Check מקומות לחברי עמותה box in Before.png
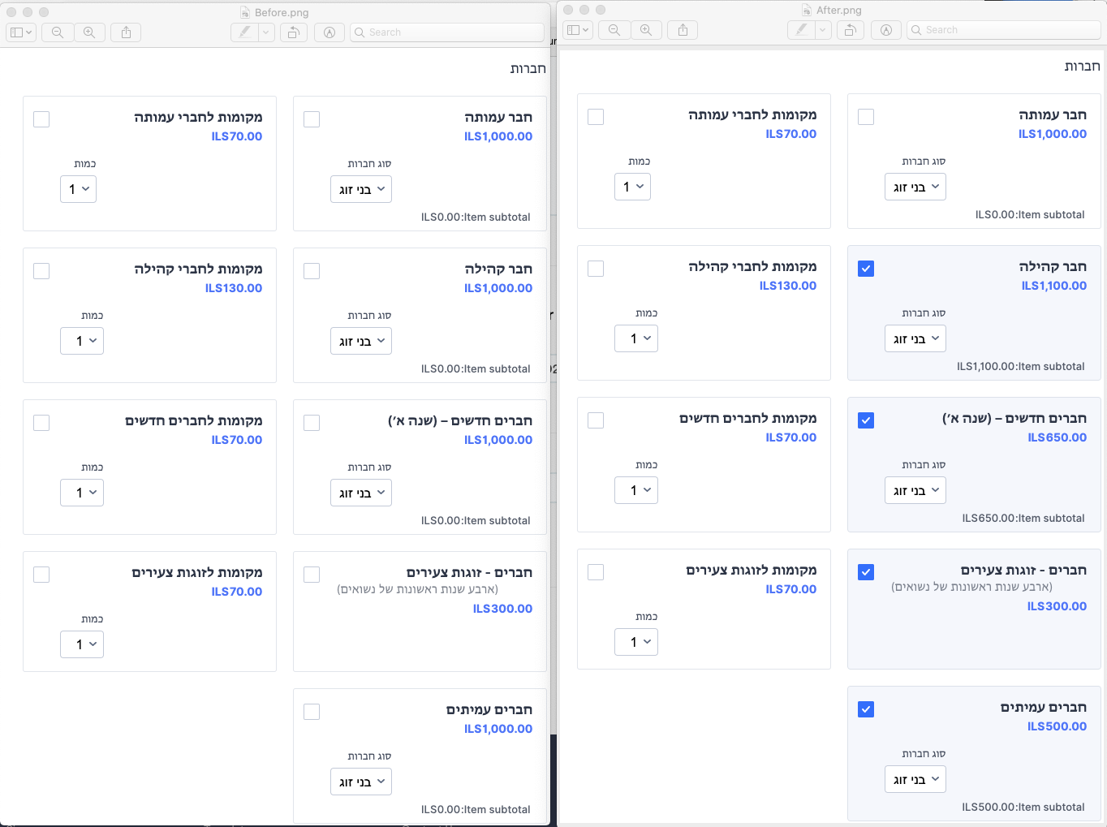 (x=41, y=119)
